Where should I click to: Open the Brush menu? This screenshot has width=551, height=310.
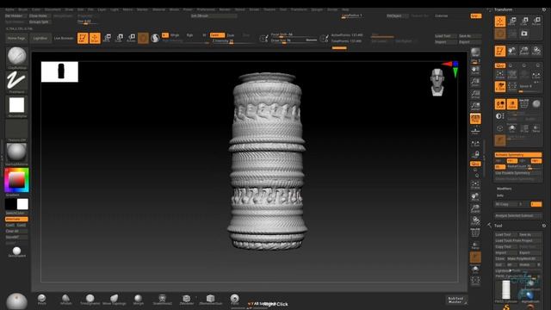[x=23, y=9]
